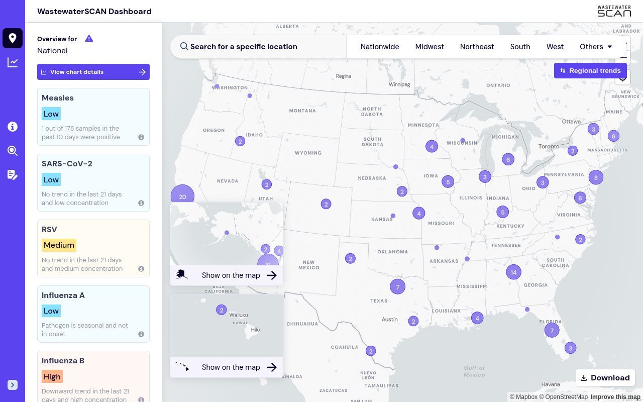Click the High badge in the Influenza B card

52,377
